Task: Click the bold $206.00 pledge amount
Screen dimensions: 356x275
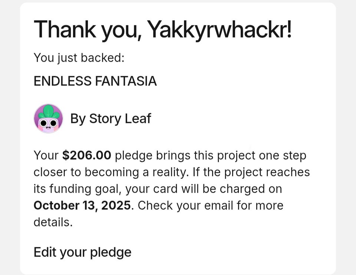Action: click(87, 155)
